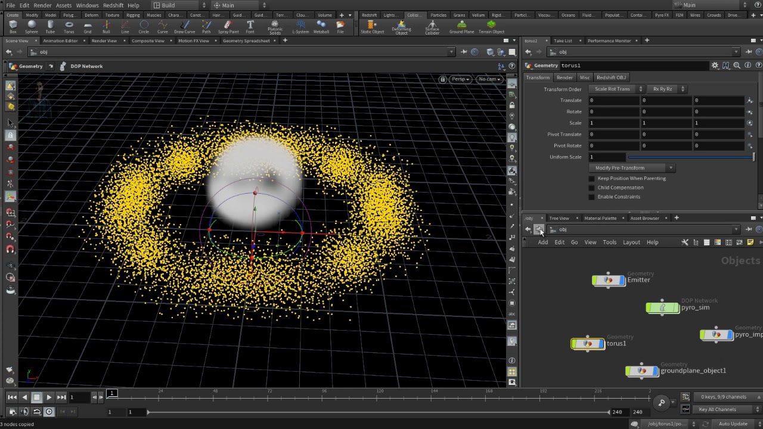Toggle the Enable Constraints checkbox

point(592,197)
